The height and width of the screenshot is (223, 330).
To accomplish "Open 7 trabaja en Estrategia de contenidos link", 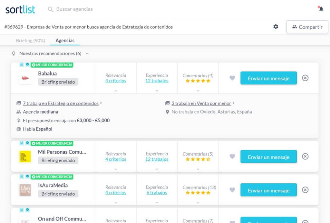I will click(x=61, y=103).
